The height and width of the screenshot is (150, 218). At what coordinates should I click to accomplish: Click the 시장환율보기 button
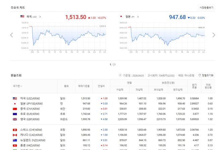206,7
